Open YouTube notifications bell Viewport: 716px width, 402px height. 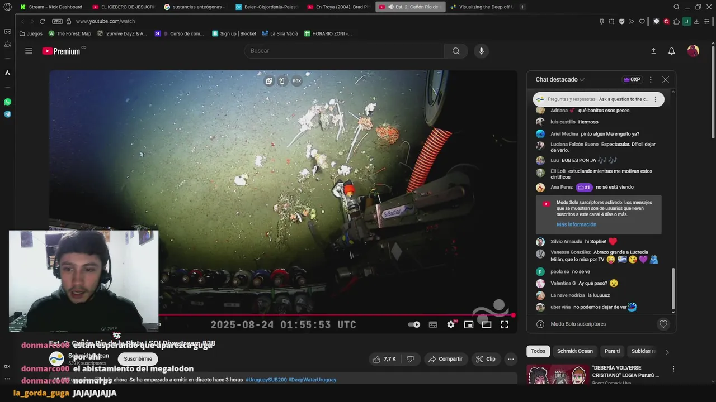pyautogui.click(x=671, y=51)
